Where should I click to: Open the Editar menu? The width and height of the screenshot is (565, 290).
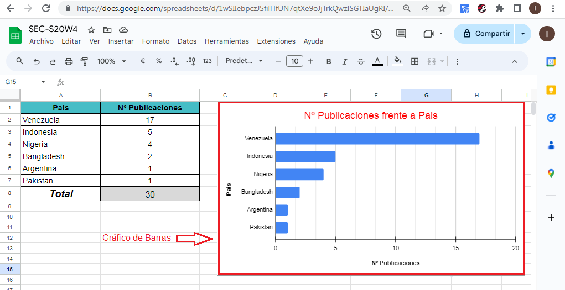tap(71, 41)
